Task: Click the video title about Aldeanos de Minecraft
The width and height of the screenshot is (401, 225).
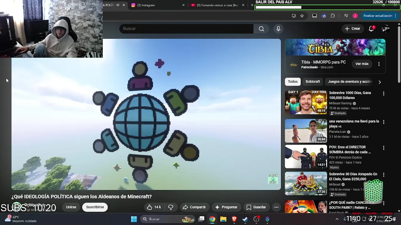Action: pyautogui.click(x=81, y=197)
